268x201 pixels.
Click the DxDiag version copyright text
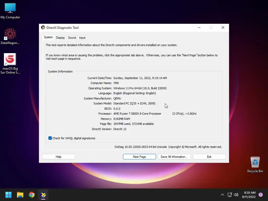[x=168, y=147]
